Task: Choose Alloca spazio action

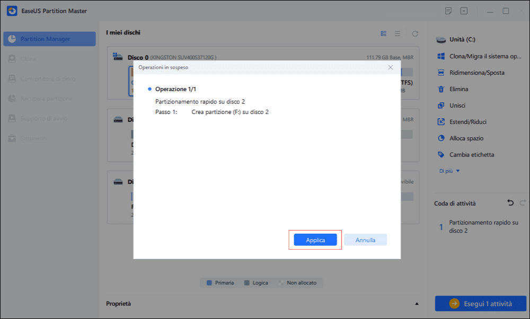Action: 466,138
